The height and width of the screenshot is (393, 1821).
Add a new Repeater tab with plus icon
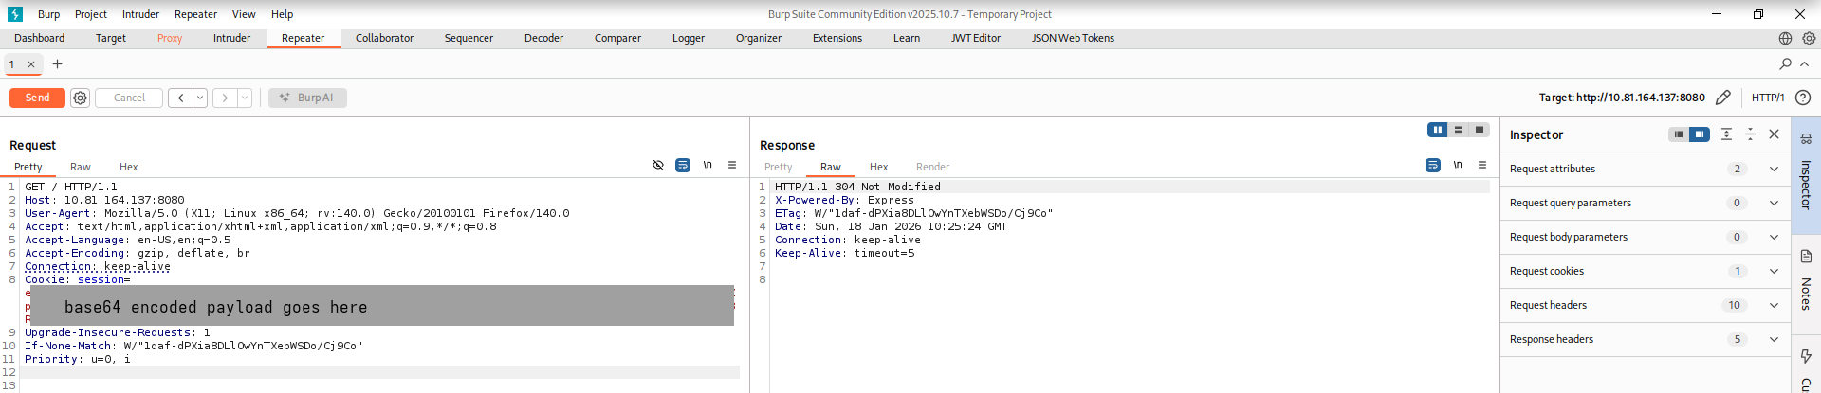[57, 64]
